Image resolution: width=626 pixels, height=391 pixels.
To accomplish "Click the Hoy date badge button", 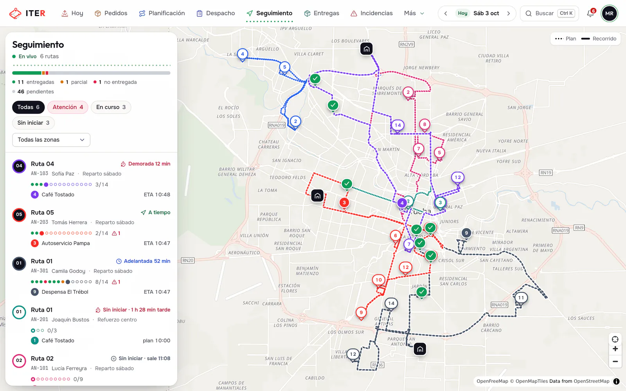I will (462, 13).
